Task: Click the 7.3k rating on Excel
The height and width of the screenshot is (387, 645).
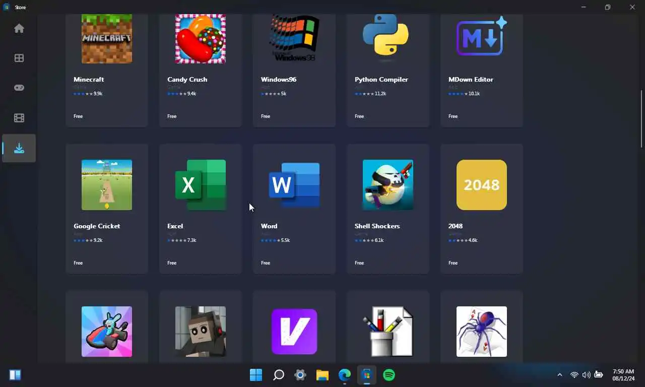Action: point(191,240)
